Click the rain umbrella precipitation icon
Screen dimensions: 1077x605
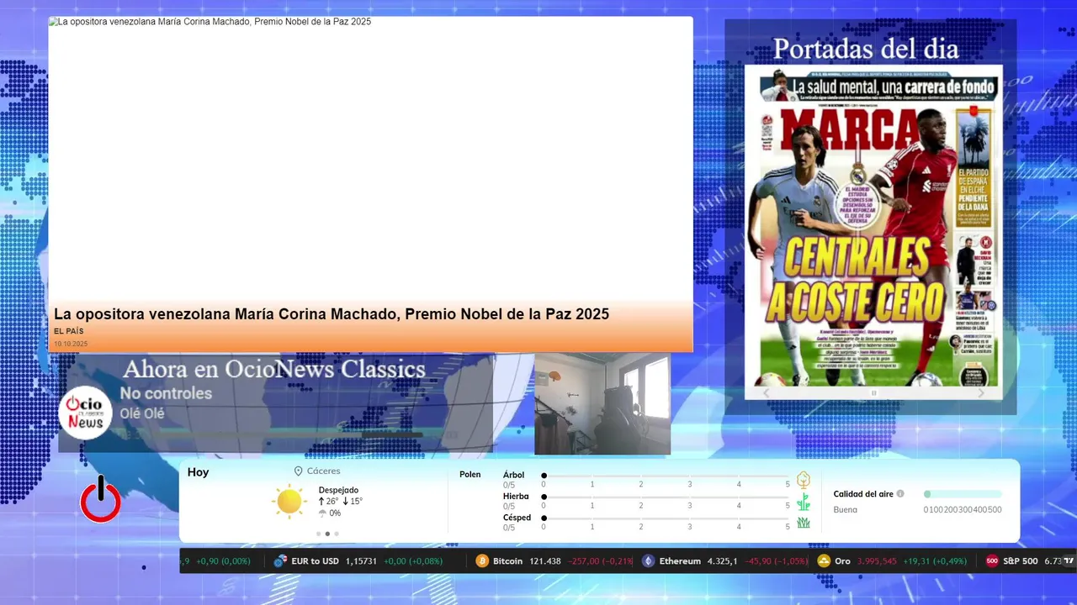click(322, 513)
